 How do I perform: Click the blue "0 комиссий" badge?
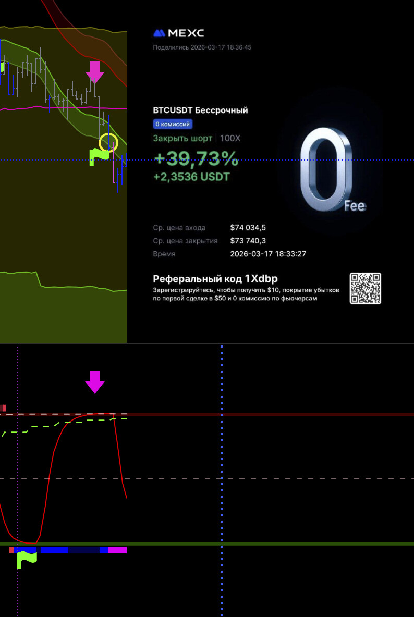point(173,124)
